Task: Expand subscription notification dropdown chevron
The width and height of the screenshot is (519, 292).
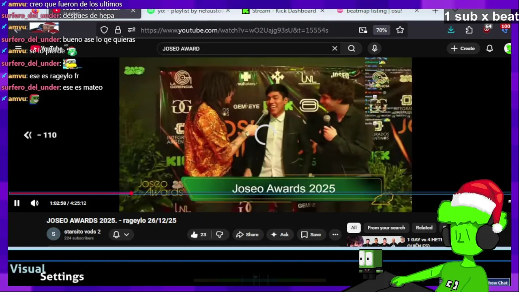Action: coord(127,234)
